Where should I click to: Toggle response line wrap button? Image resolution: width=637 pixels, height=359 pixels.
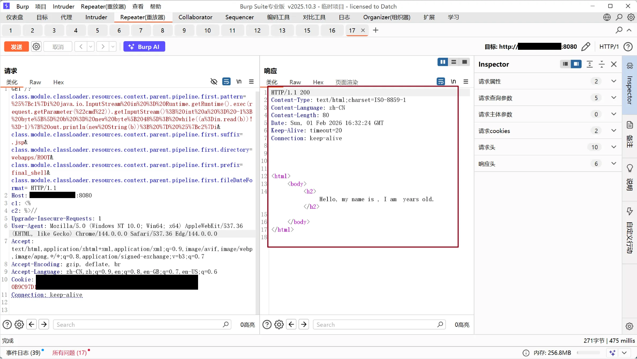coord(441,82)
